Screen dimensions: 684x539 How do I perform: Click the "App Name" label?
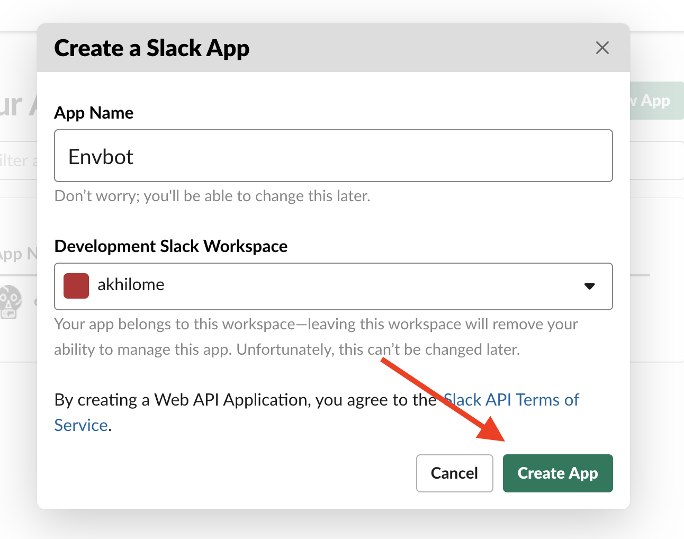click(94, 113)
